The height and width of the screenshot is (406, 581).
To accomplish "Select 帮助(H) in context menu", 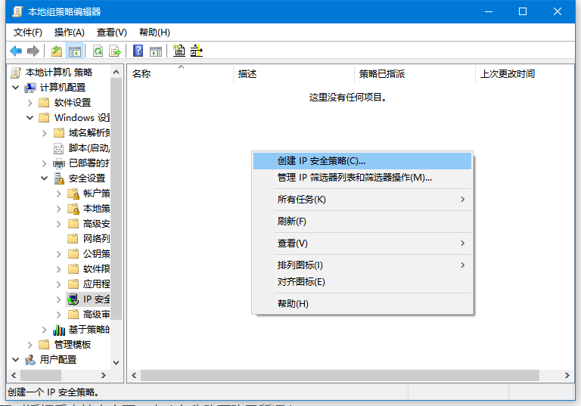I will 362,304.
